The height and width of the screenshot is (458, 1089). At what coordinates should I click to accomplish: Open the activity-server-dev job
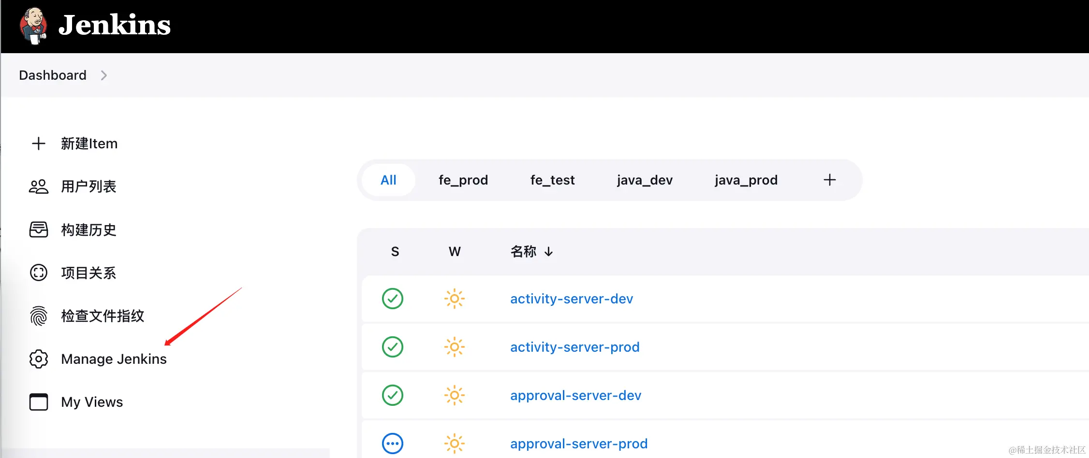[x=572, y=299]
